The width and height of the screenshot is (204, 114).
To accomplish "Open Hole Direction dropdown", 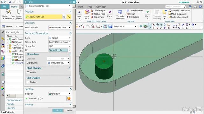I will pos(60,28).
